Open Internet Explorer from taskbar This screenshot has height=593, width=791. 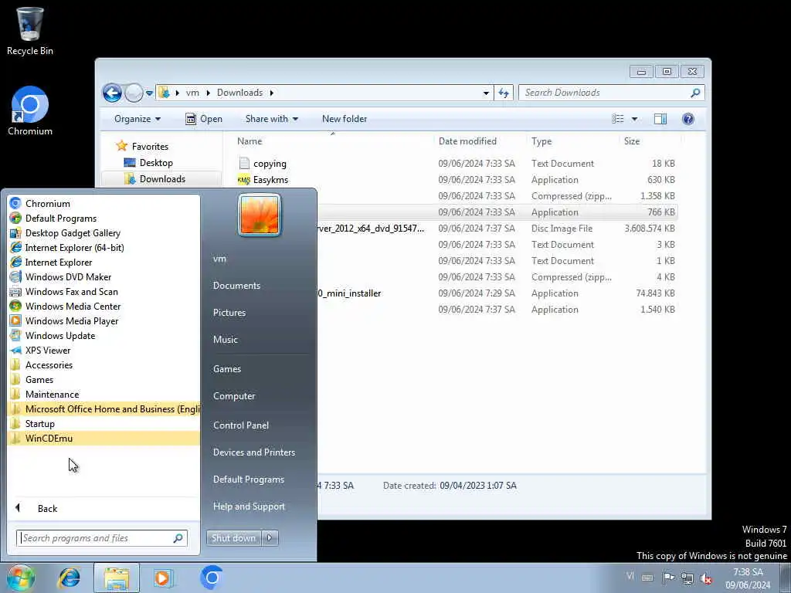point(69,578)
